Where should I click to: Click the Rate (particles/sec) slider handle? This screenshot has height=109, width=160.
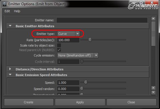(90, 40)
